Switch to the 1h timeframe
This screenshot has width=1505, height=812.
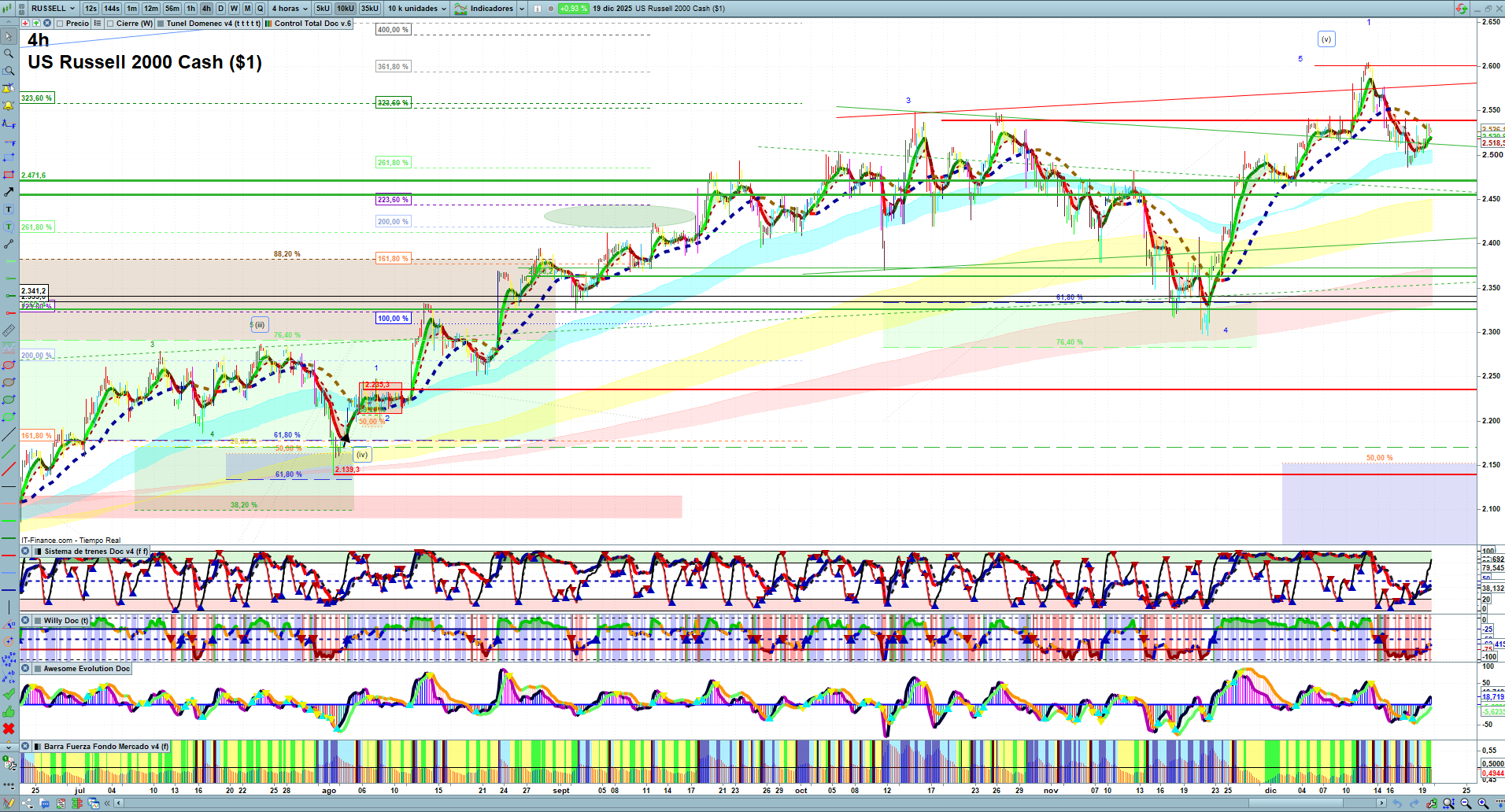(x=190, y=9)
